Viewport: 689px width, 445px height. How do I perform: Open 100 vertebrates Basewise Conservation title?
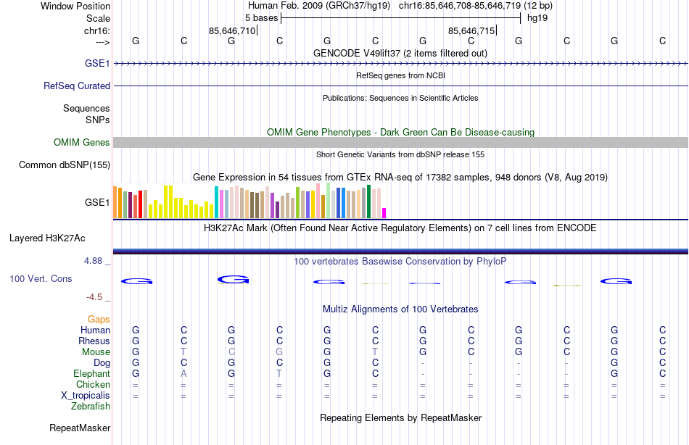pyautogui.click(x=400, y=262)
